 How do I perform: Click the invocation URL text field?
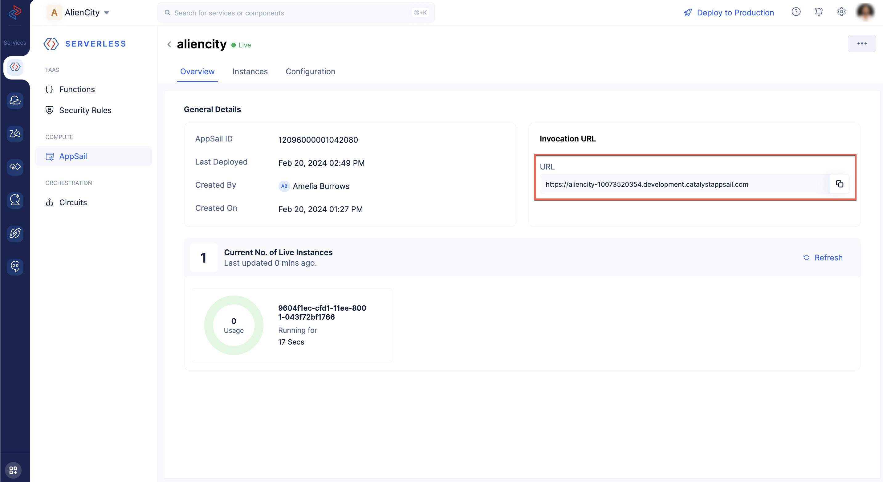685,184
